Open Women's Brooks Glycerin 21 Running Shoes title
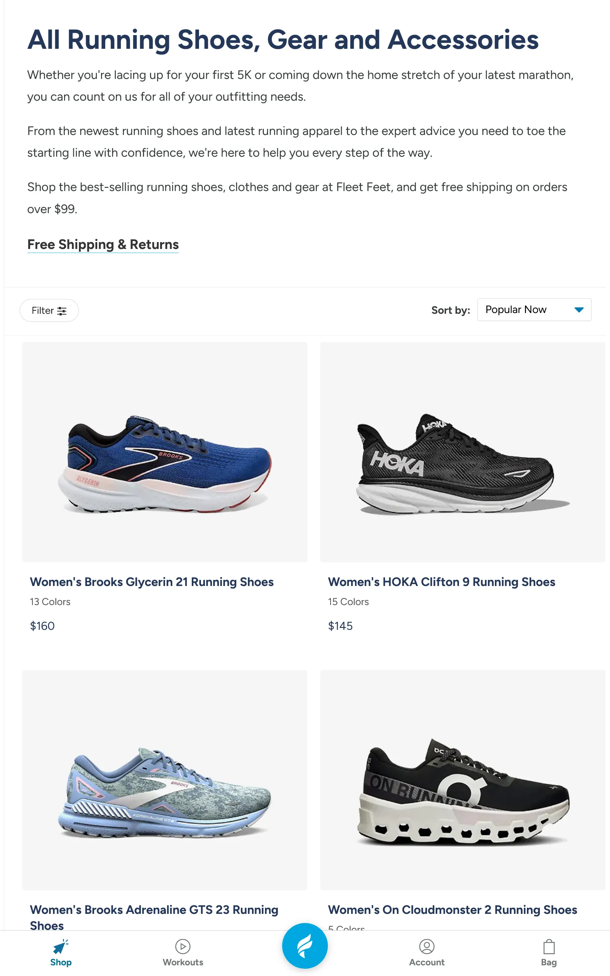Viewport: 610px width, 976px height. point(152,581)
